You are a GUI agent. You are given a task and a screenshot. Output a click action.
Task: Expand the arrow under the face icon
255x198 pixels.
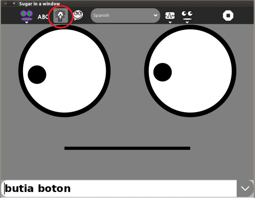coord(187,22)
